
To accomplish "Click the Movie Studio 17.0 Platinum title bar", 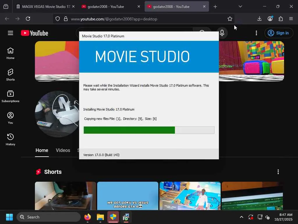I will pyautogui.click(x=149, y=36).
